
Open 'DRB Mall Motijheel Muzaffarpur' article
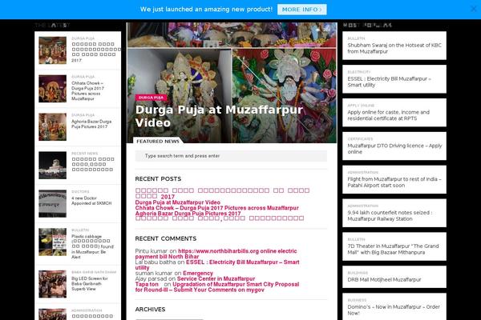[x=384, y=279]
